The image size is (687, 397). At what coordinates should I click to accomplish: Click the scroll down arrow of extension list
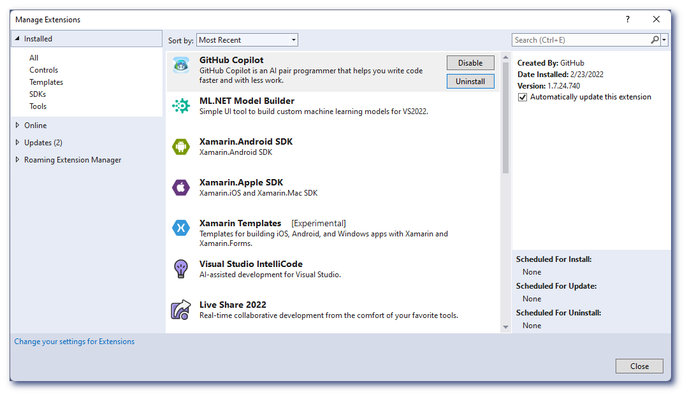pyautogui.click(x=505, y=327)
